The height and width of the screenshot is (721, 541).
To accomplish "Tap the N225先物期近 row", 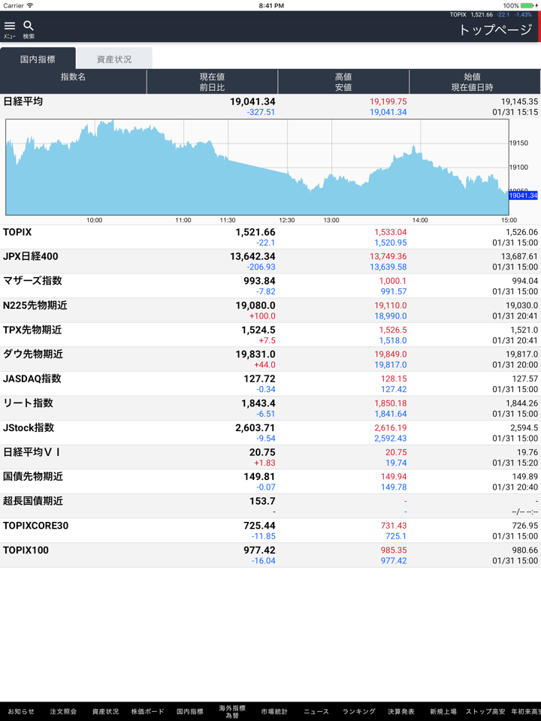I will 270,310.
